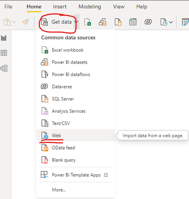Click the SQL Server toolbar icon

tap(118, 22)
